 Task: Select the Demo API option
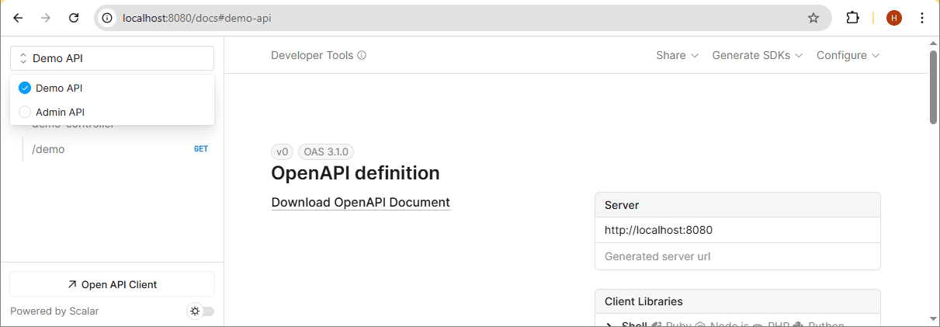pyautogui.click(x=112, y=88)
